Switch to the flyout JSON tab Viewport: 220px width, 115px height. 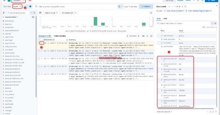(165, 18)
